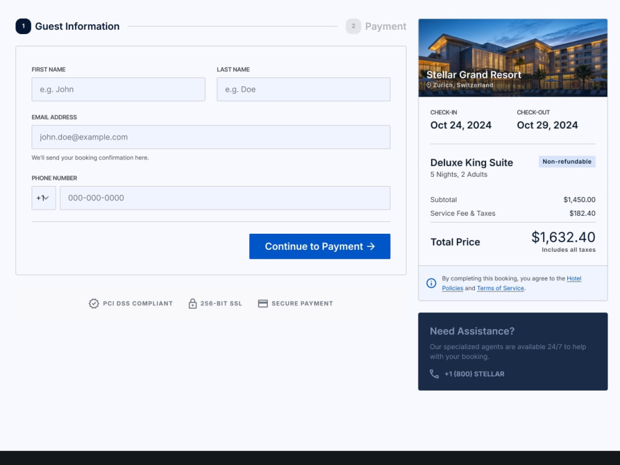Go to the Payment step label
This screenshot has height=465, width=620.
pos(386,26)
